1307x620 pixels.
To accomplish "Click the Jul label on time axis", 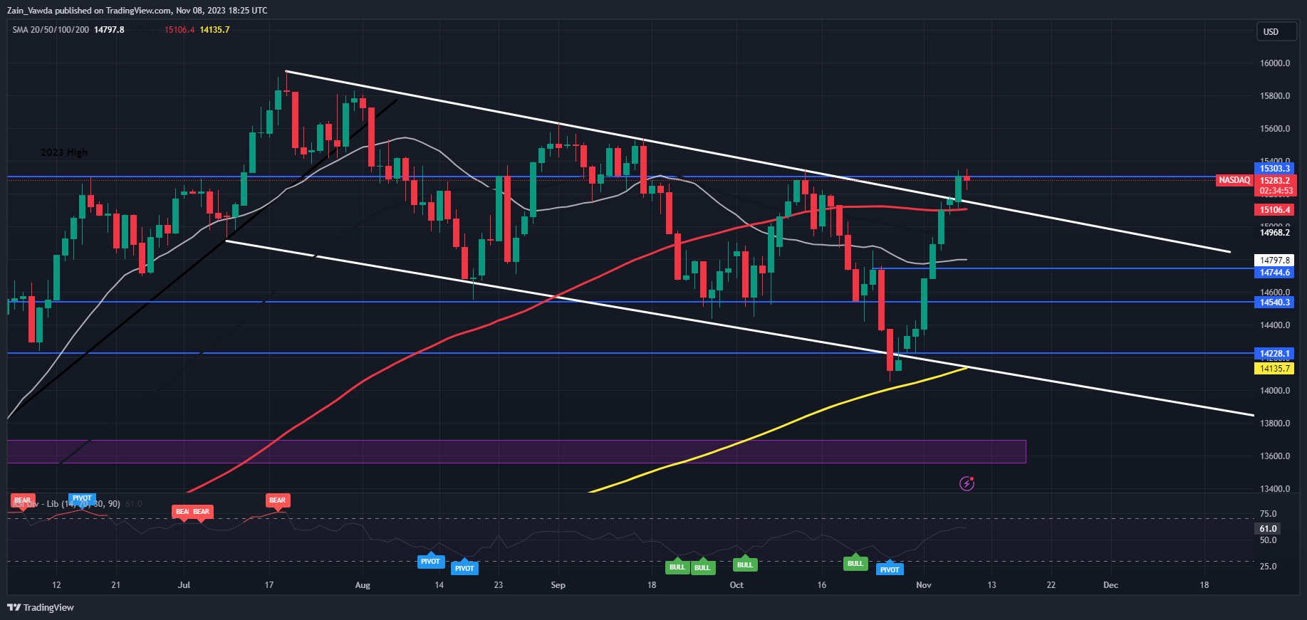I will pos(184,585).
